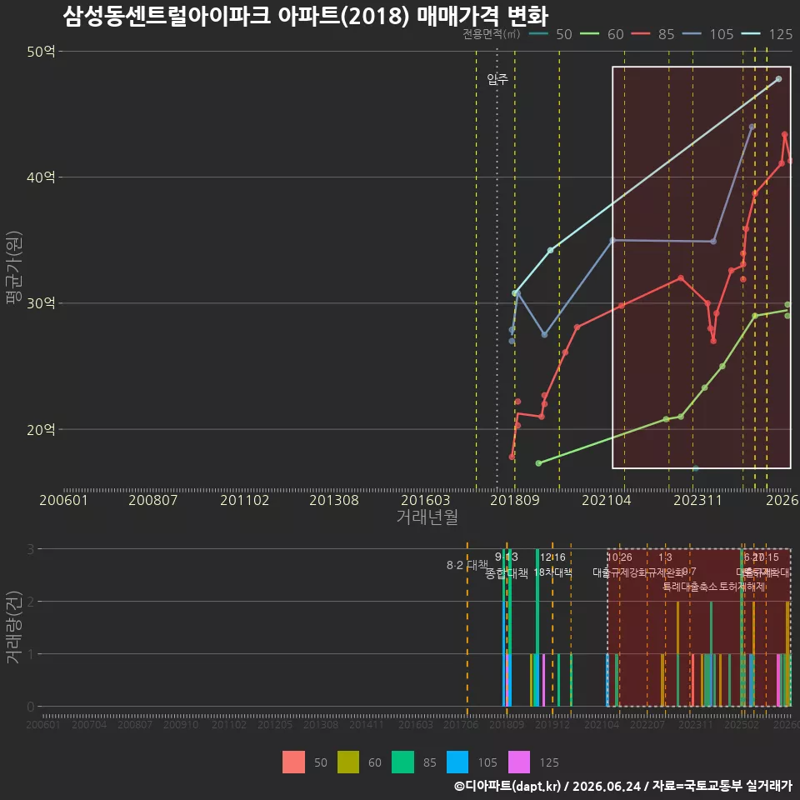Click 201809 on the price chart x-axis
800x800 pixels.
click(x=515, y=500)
